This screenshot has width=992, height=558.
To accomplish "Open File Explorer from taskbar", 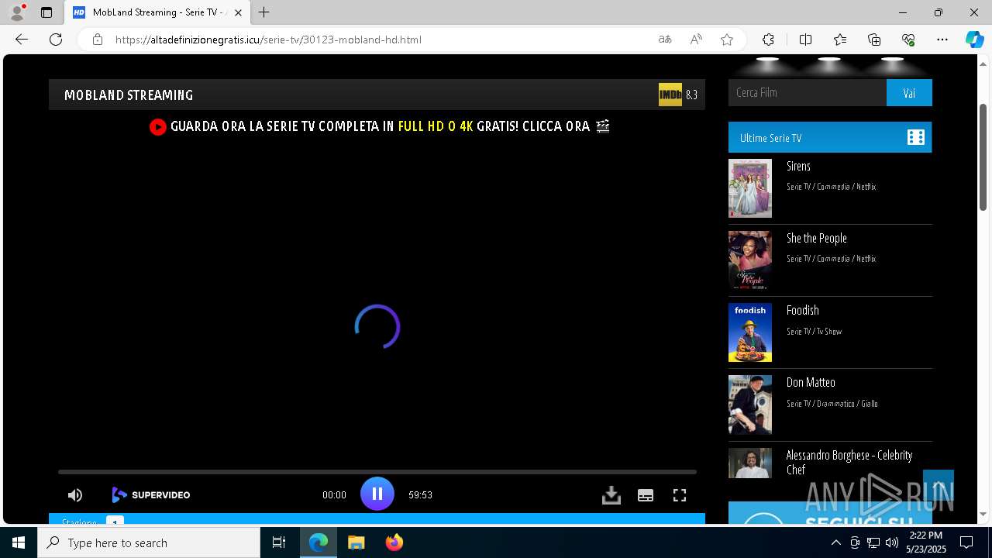I will (x=356, y=542).
